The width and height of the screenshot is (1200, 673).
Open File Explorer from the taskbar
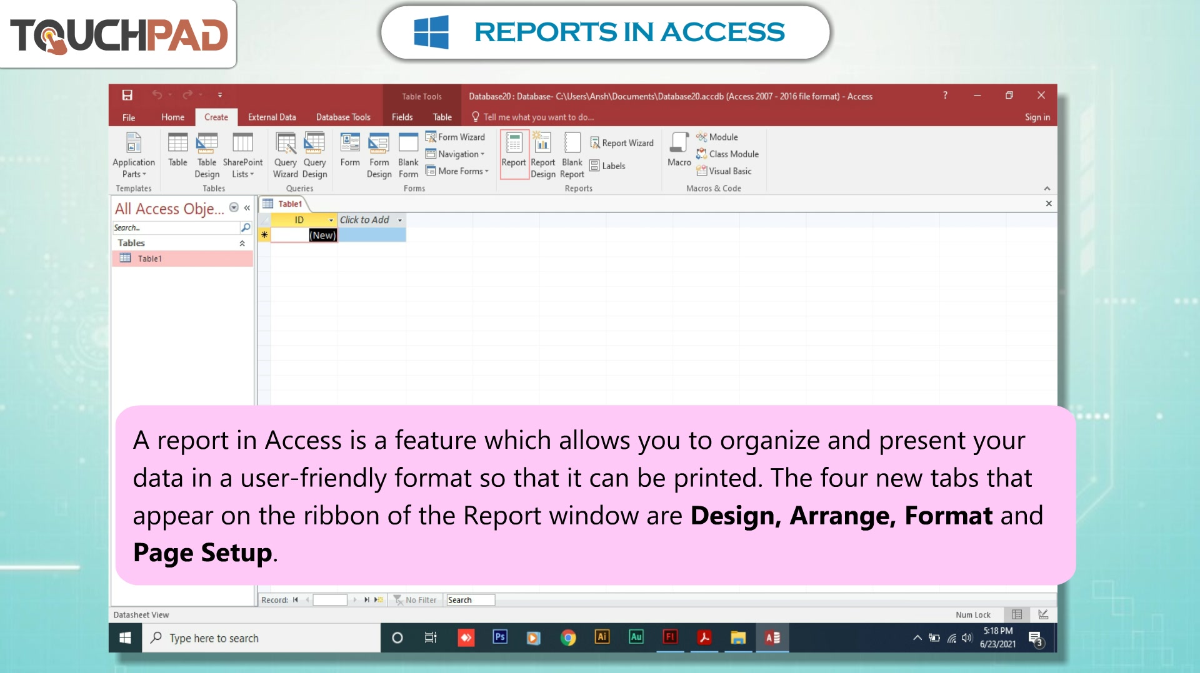tap(738, 637)
